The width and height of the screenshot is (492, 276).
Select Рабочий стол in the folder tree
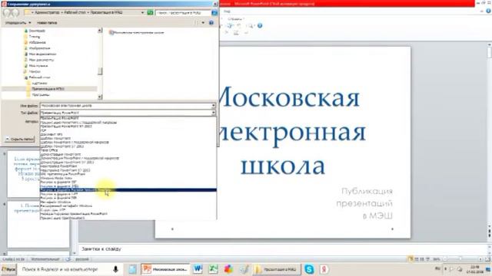tap(39, 77)
